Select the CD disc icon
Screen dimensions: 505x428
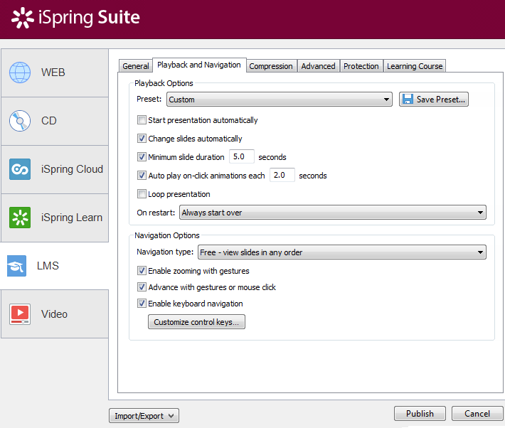pos(20,121)
